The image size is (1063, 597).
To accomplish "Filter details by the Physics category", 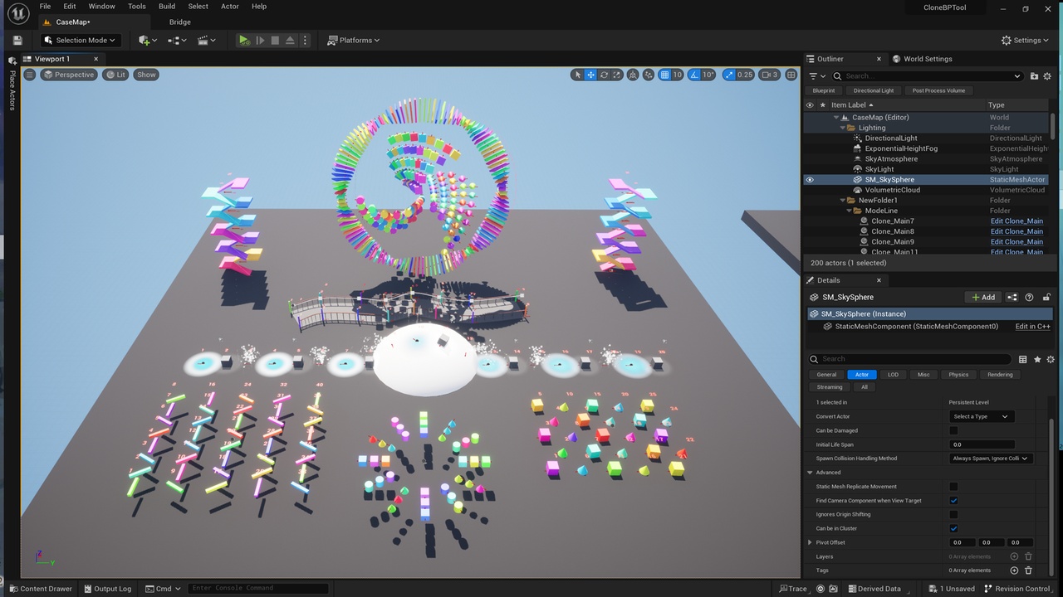I will [x=958, y=375].
